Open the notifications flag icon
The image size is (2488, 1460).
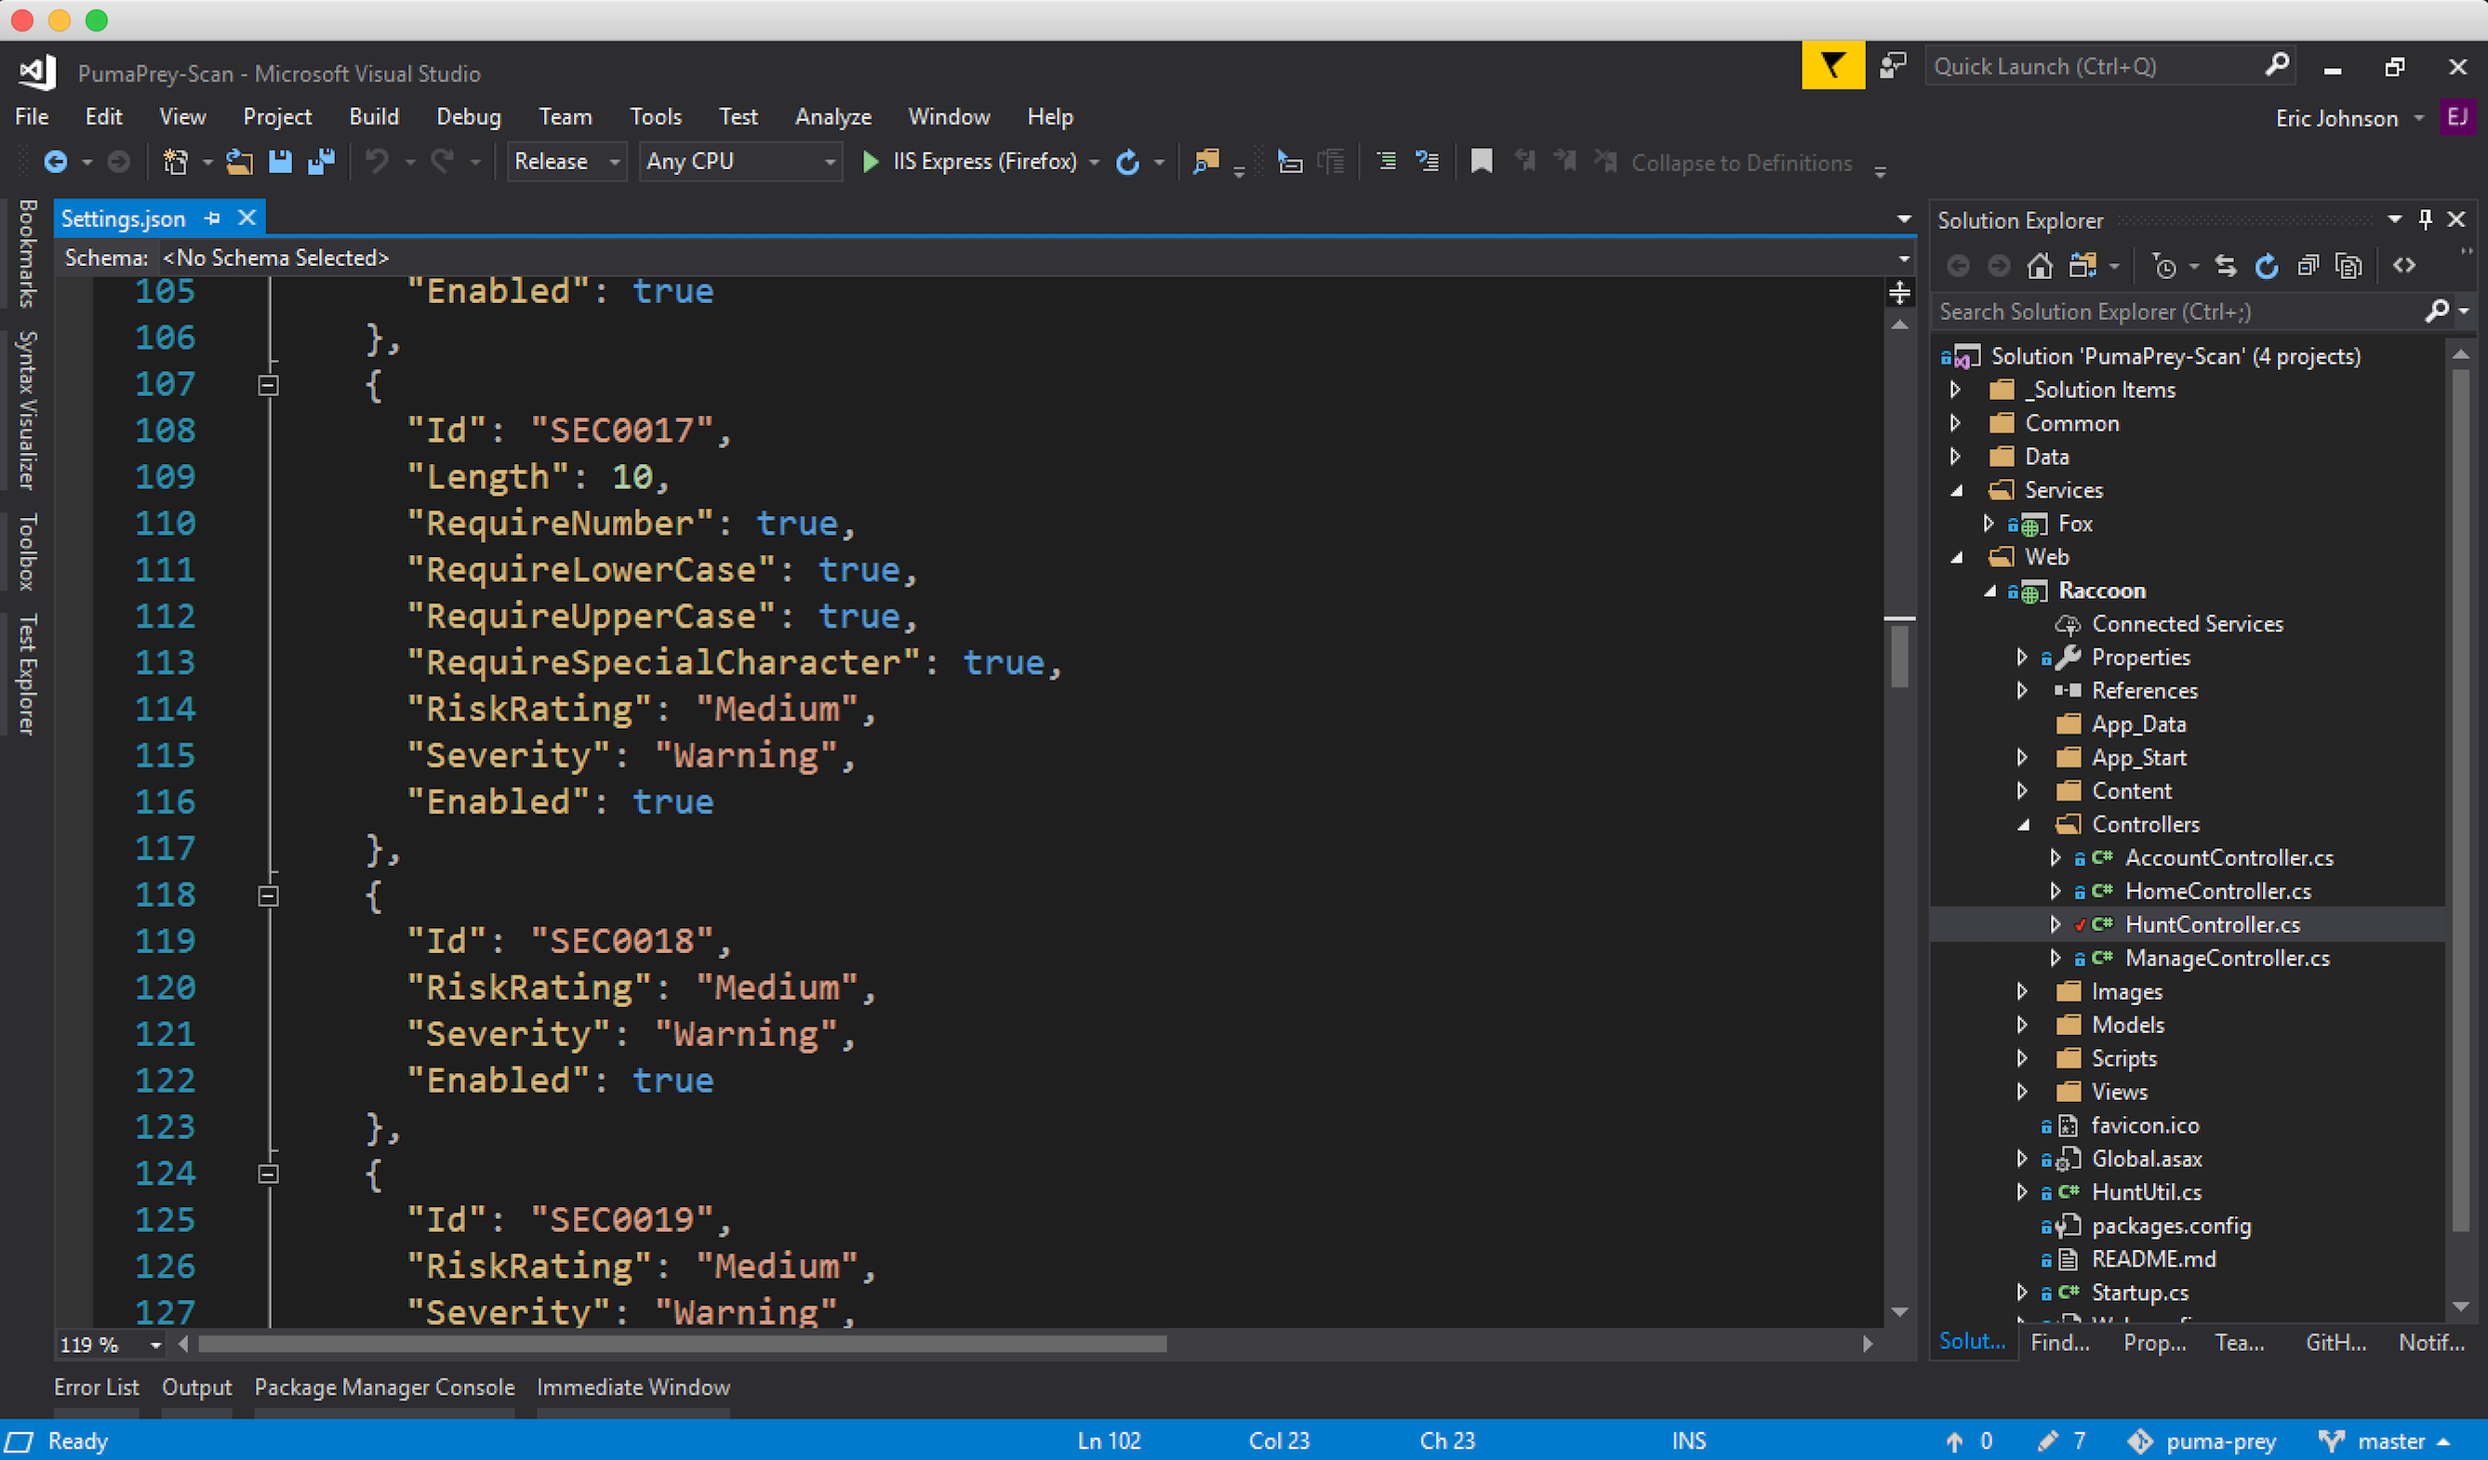(1832, 66)
